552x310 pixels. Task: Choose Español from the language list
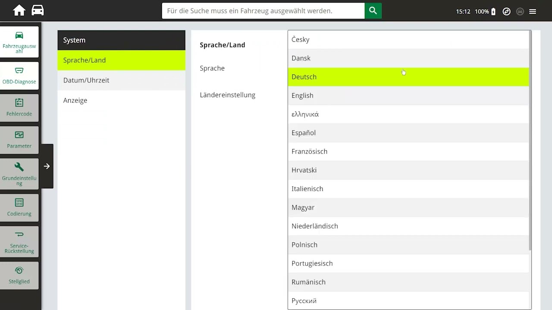[x=408, y=133]
